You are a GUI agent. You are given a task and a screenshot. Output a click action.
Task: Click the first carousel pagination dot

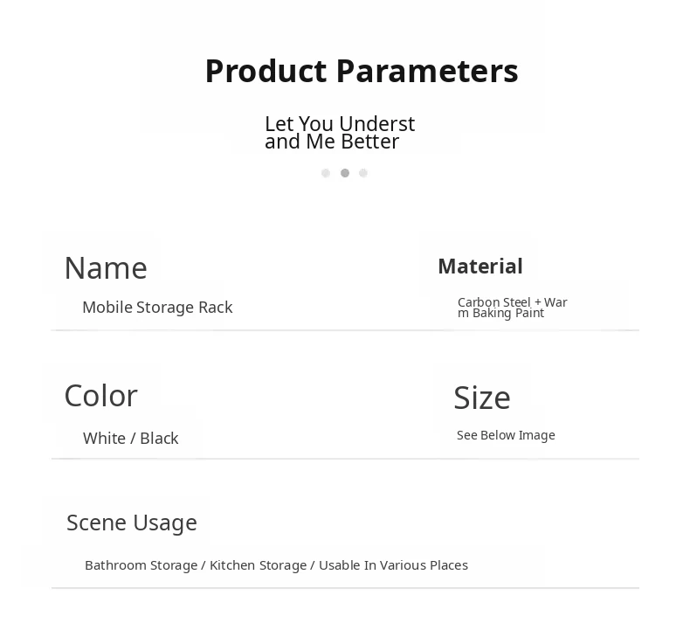326,173
